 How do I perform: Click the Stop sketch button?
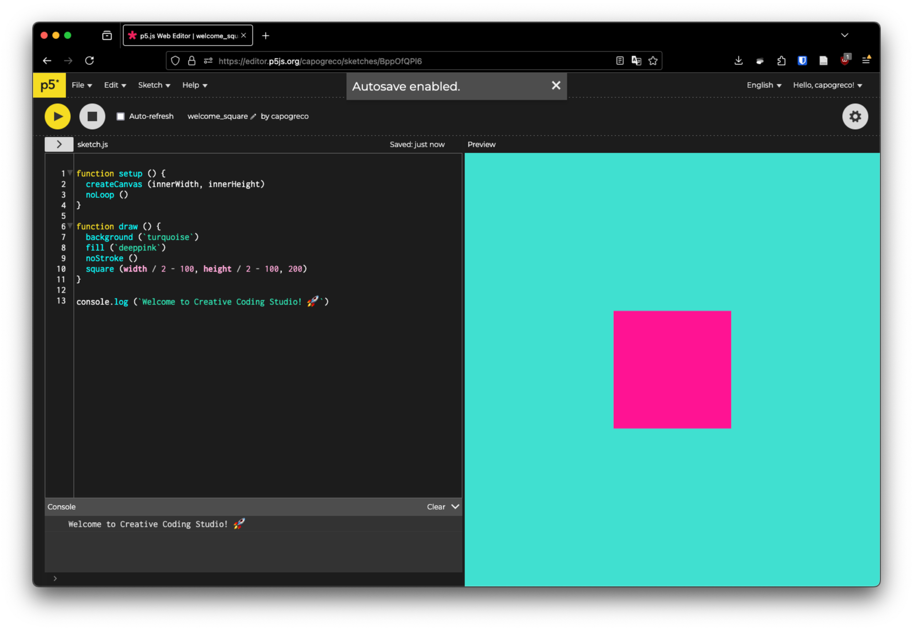coord(91,116)
